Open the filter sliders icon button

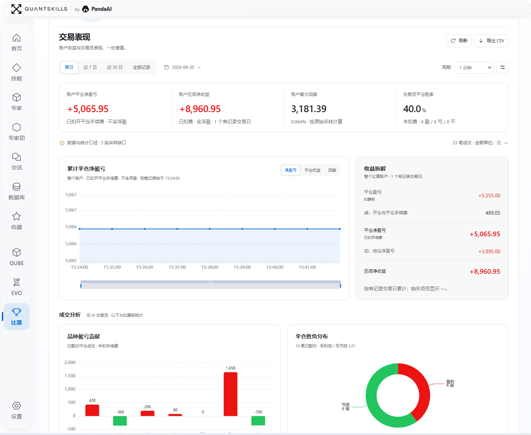tap(502, 67)
